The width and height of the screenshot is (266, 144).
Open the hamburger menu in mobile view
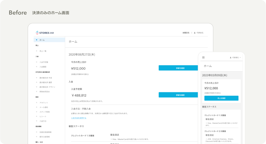coord(203,57)
